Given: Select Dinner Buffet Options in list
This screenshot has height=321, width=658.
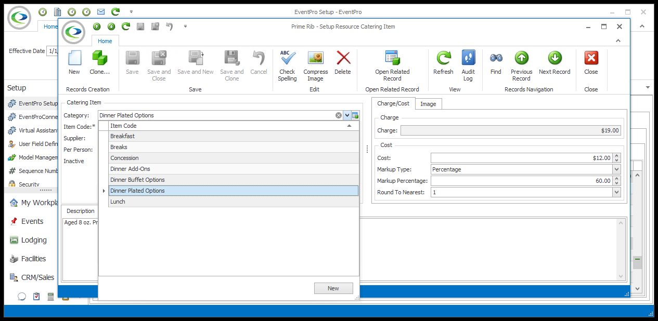Looking at the screenshot, I should [234, 180].
